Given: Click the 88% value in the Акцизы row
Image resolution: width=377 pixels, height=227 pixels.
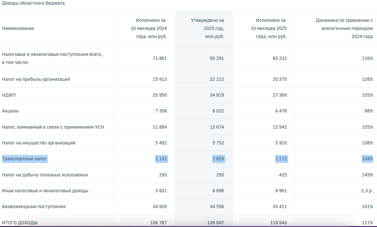Looking at the screenshot, I should coord(369,111).
